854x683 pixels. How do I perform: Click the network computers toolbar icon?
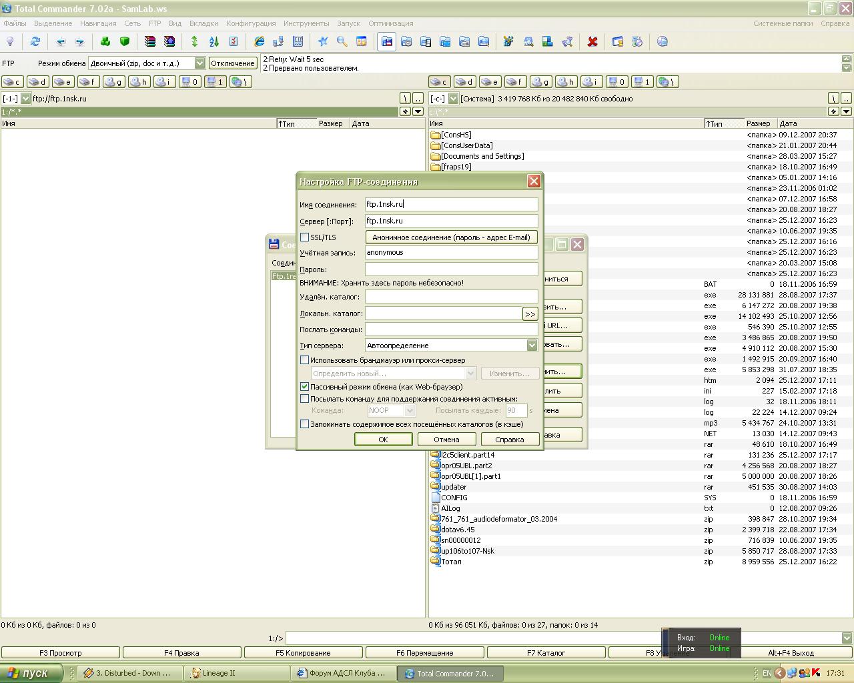tap(278, 41)
